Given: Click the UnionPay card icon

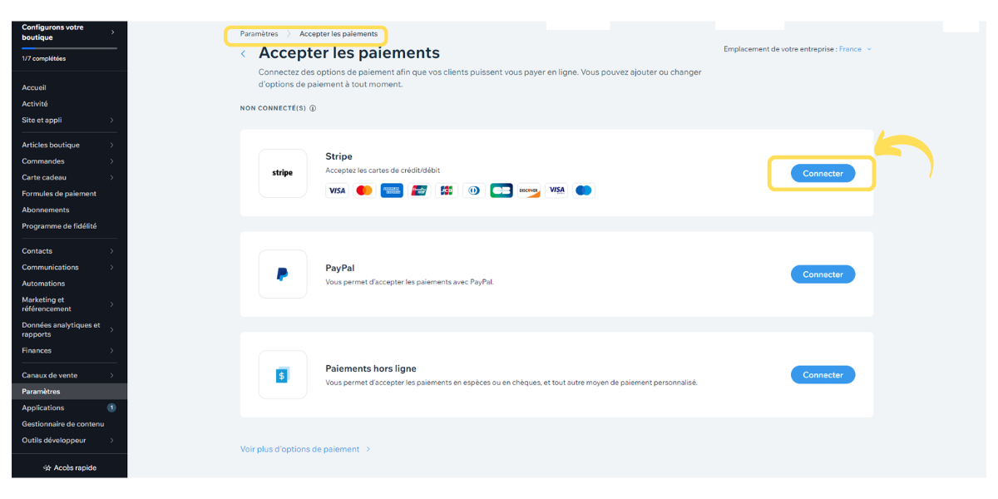Looking at the screenshot, I should (x=419, y=190).
